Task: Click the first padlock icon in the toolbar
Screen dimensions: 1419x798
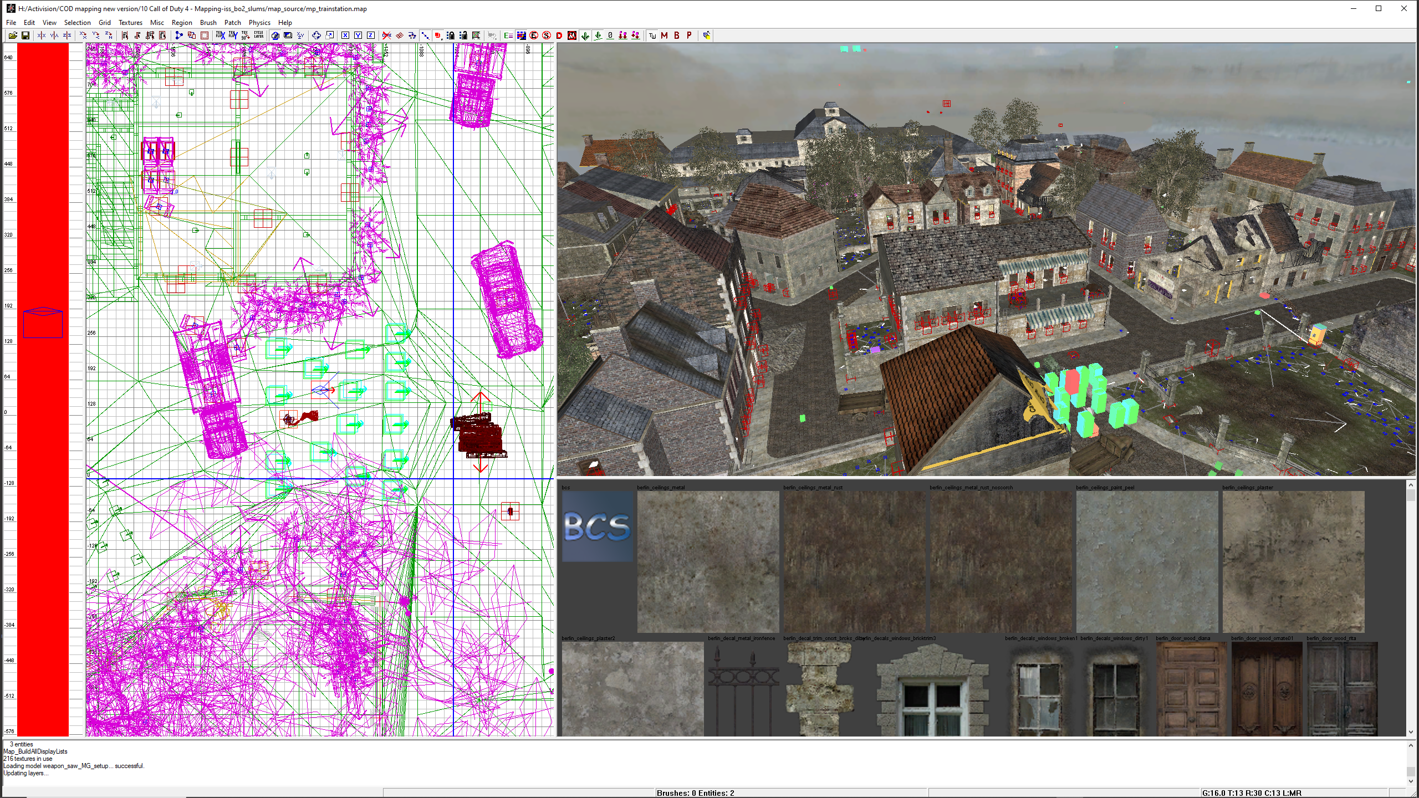Action: tap(451, 35)
